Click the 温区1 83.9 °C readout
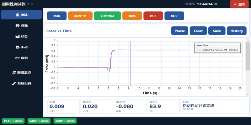The height and width of the screenshot is (125, 251). tap(163, 106)
